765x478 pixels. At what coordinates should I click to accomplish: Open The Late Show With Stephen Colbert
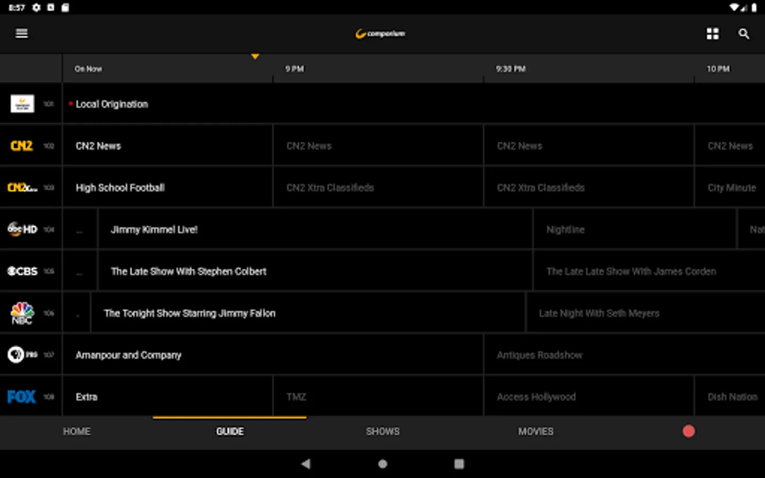tap(315, 271)
